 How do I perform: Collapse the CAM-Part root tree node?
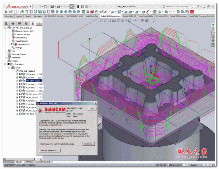(5, 28)
